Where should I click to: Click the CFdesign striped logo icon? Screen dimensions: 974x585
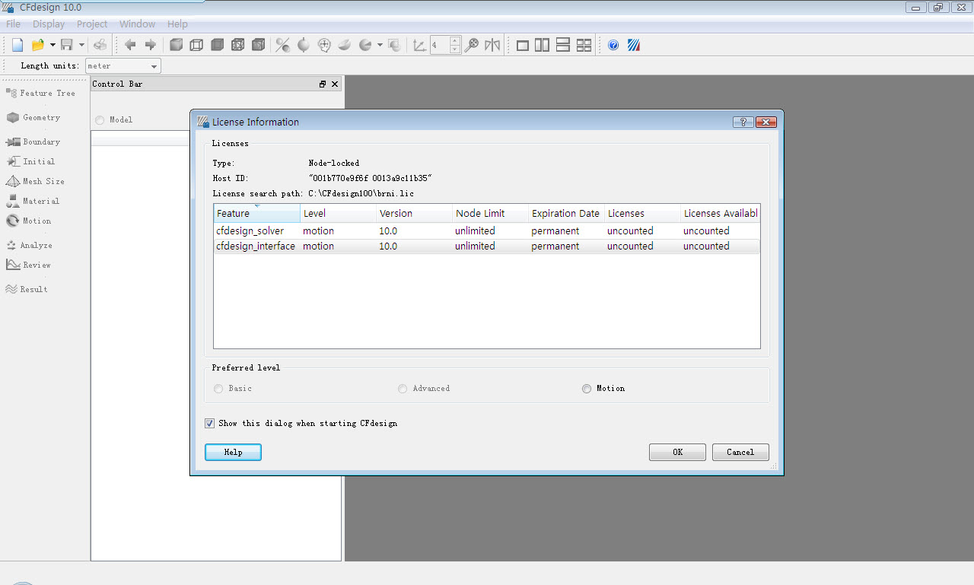[633, 45]
